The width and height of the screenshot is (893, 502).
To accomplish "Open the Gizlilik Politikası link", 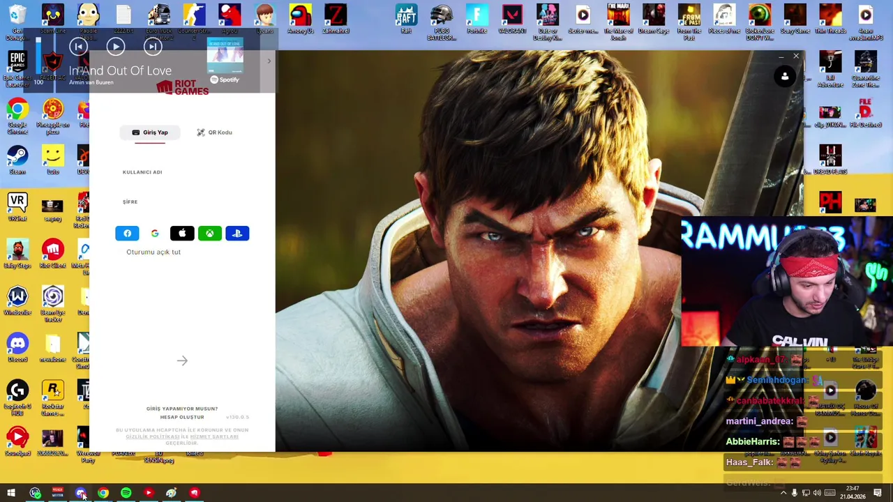I will [x=153, y=436].
